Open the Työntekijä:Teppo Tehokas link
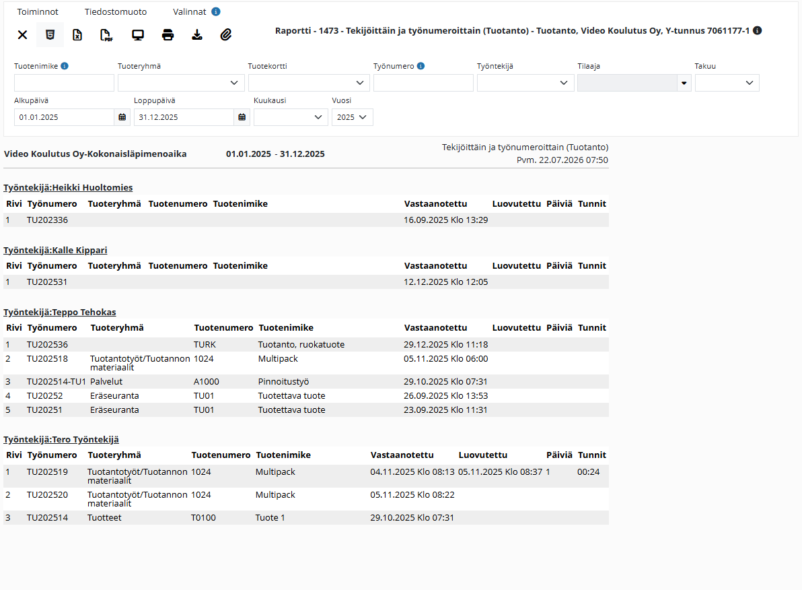This screenshot has height=590, width=802. coord(60,313)
